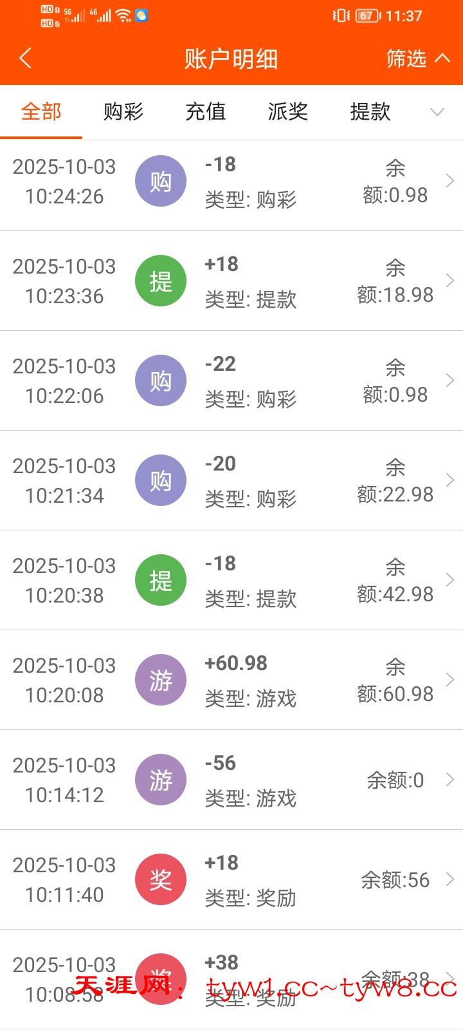Tap the back arrow in the header
This screenshot has height=1030, width=463.
point(26,59)
